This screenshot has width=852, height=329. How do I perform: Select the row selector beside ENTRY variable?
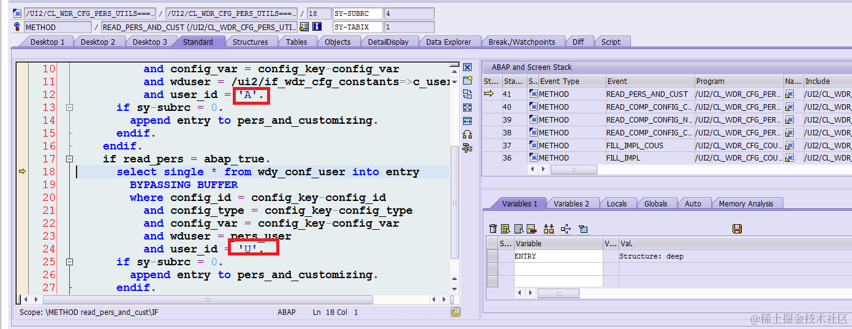point(492,256)
